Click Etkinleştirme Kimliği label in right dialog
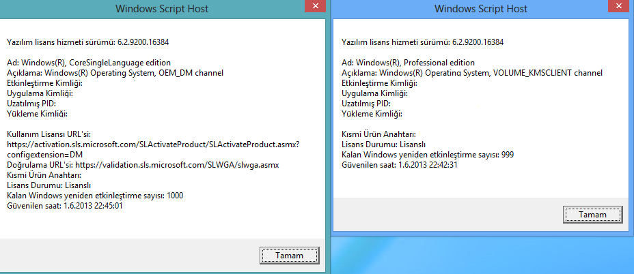 coord(379,83)
